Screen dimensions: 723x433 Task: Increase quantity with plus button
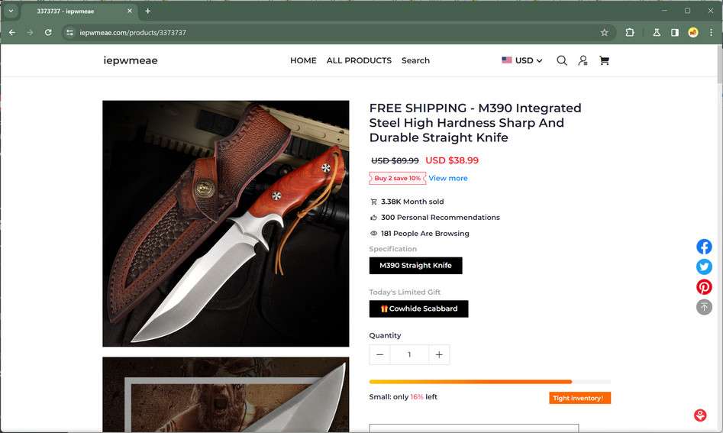(x=439, y=354)
